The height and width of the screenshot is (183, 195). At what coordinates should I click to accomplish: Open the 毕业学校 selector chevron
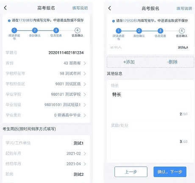click(85, 94)
